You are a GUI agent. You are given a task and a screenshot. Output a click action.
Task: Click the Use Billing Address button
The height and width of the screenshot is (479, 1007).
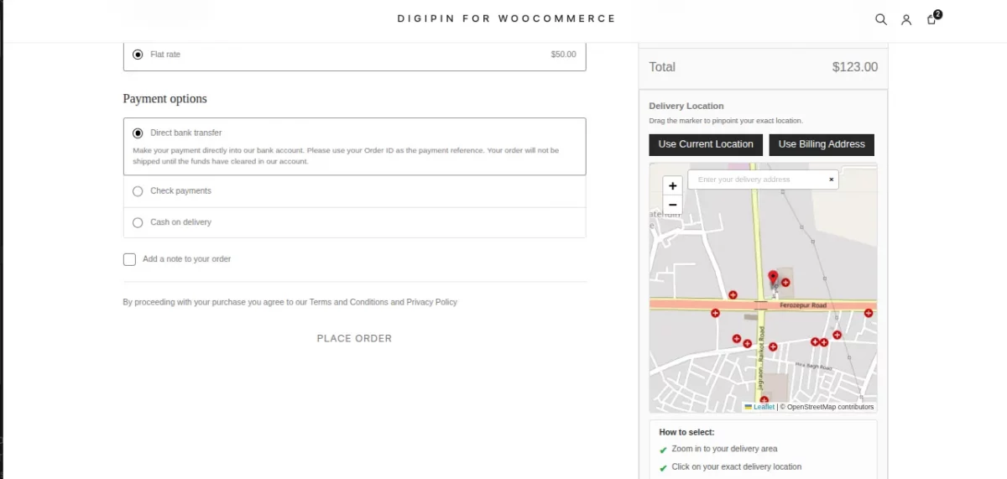pyautogui.click(x=822, y=144)
